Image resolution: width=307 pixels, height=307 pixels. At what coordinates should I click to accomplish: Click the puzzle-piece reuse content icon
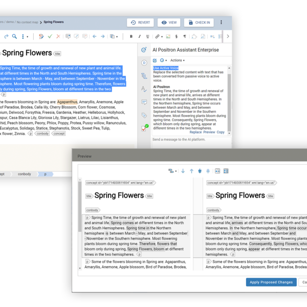click(194, 36)
